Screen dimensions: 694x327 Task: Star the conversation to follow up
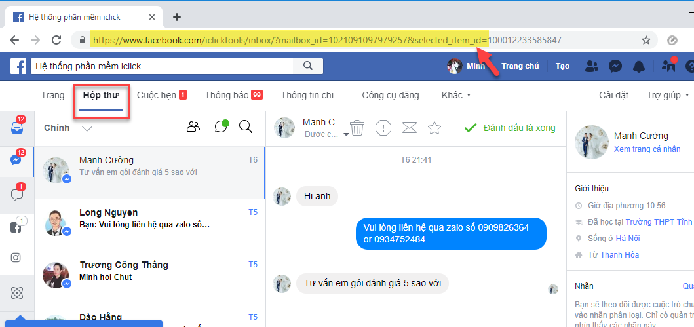434,128
